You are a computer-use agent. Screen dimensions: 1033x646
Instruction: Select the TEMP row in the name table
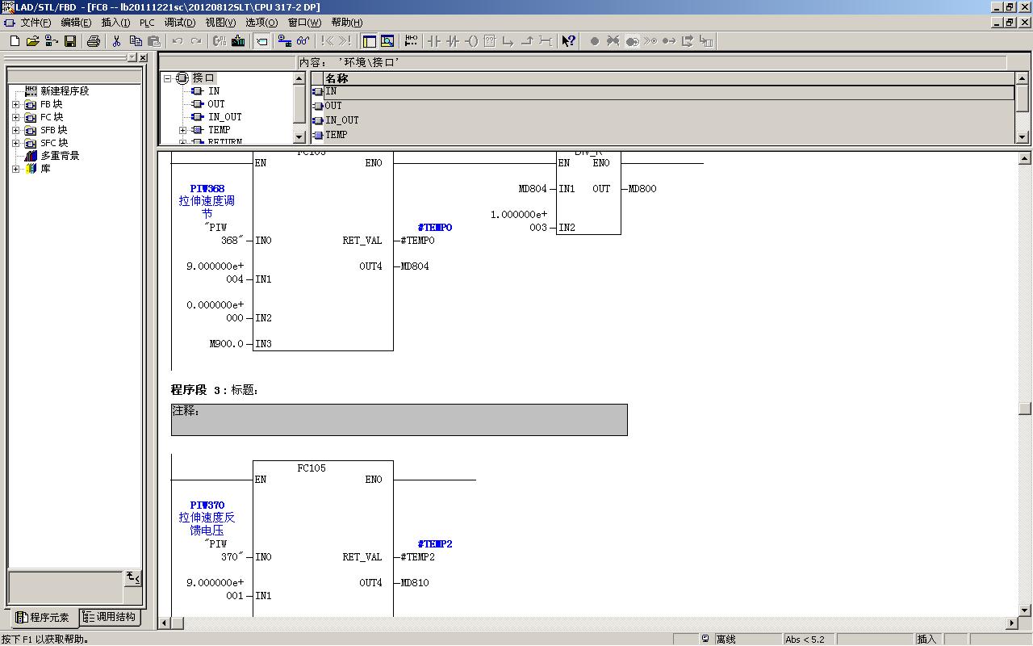(x=663, y=135)
